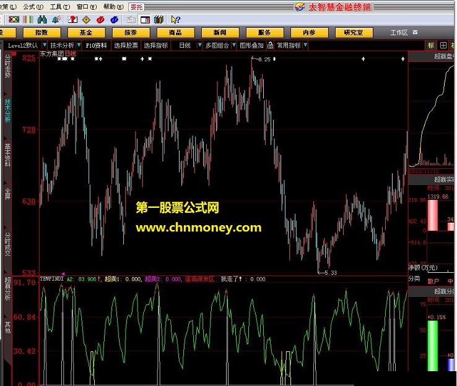Click the striped color bars toolbar icon
Viewport: 457px width, 386px height.
pyautogui.click(x=28, y=20)
